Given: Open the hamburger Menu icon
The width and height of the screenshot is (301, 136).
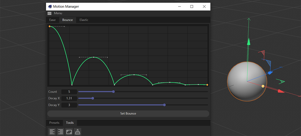Looking at the screenshot, I should [49, 13].
